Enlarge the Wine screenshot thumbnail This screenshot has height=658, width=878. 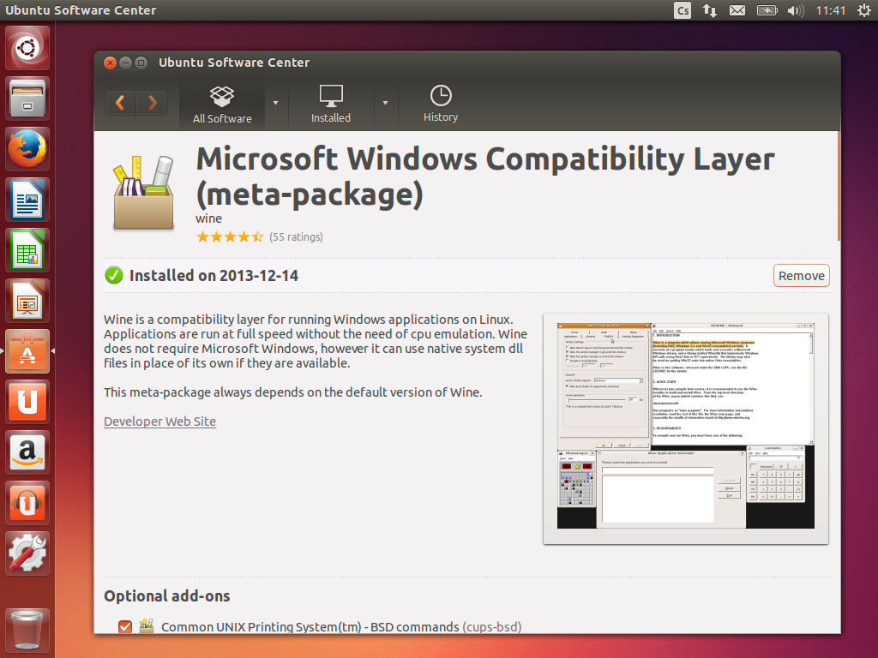(x=685, y=427)
